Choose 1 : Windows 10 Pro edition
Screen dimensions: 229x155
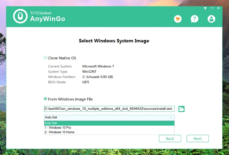(x=109, y=128)
